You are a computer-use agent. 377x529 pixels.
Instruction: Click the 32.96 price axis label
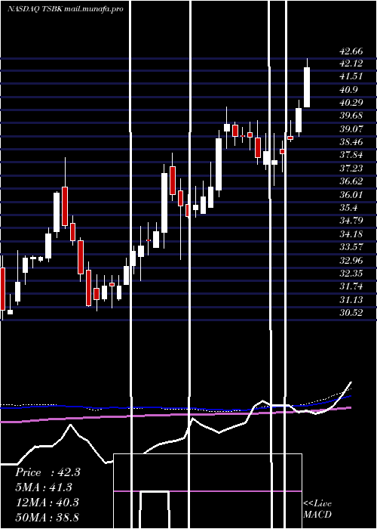pos(351,260)
